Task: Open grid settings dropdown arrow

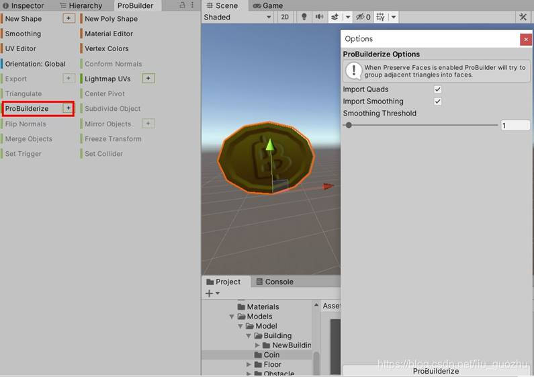Action: click(x=394, y=17)
